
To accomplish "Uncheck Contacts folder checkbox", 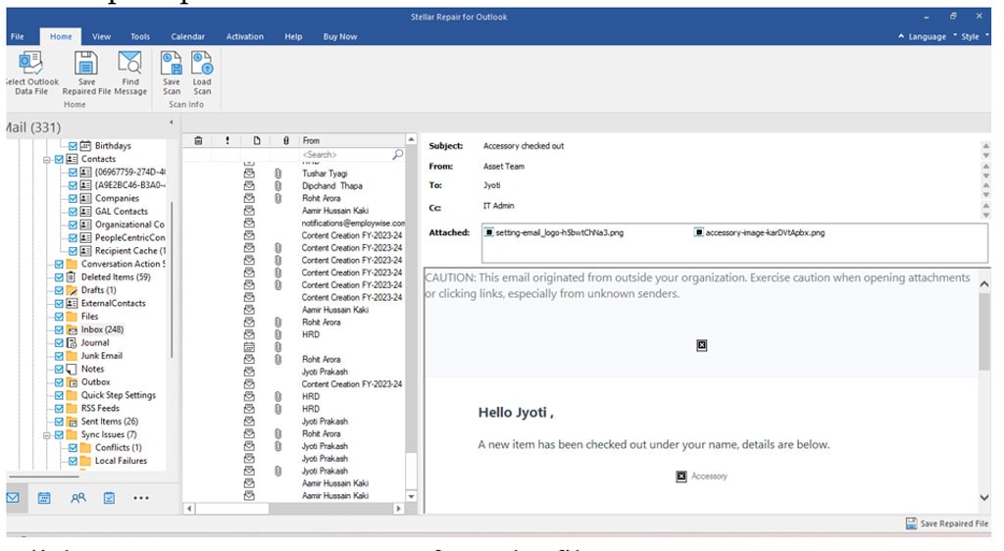I will (x=59, y=159).
